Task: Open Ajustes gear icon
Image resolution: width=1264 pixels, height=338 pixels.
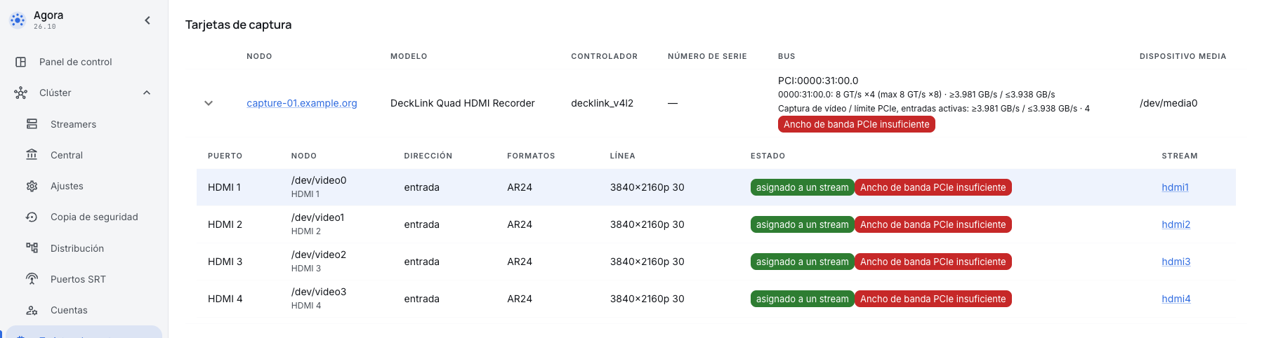Action: 32,186
